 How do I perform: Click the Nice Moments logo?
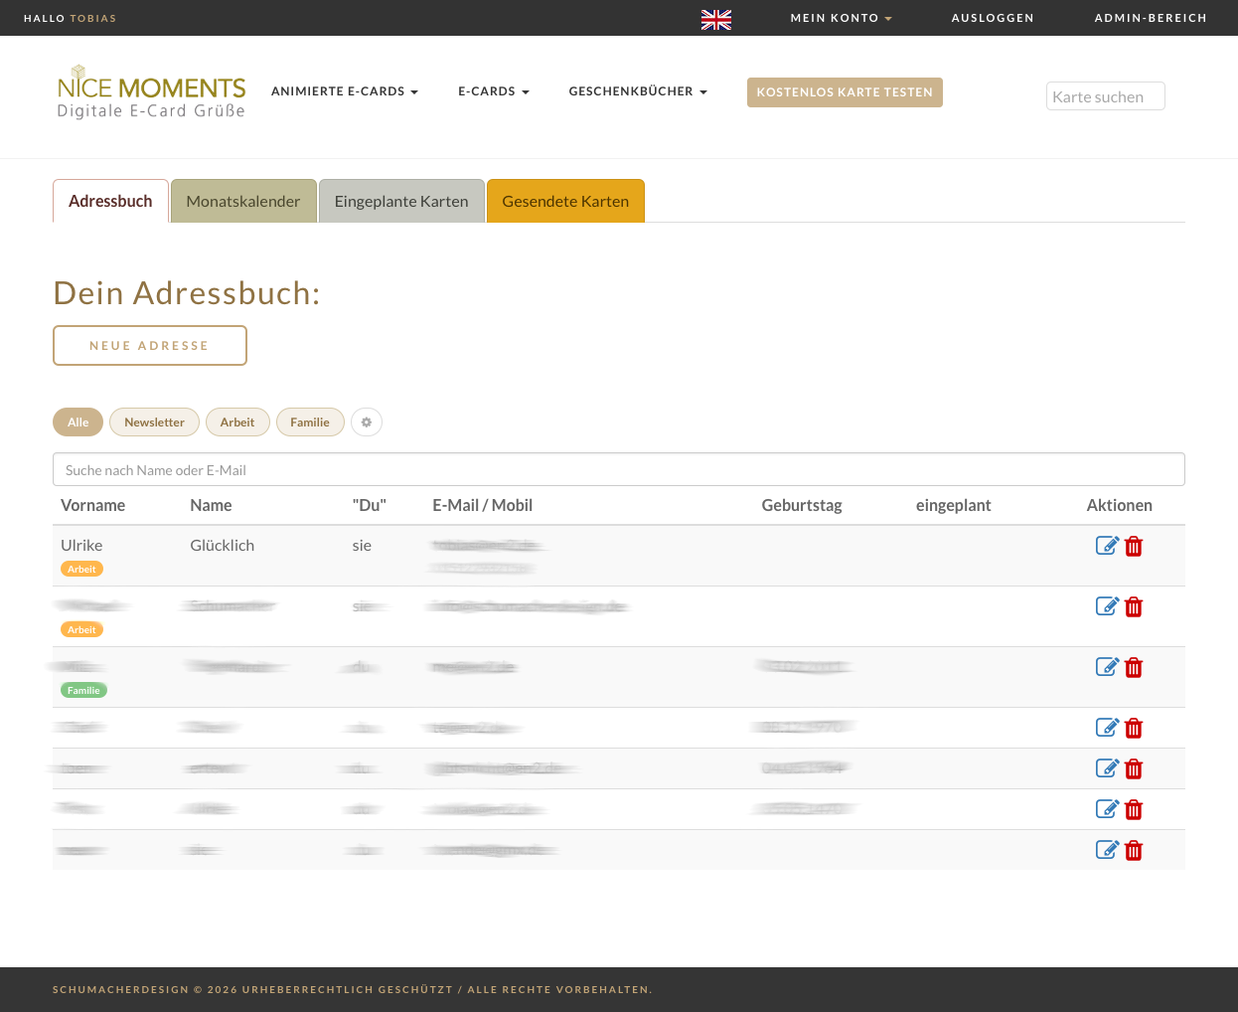[151, 92]
